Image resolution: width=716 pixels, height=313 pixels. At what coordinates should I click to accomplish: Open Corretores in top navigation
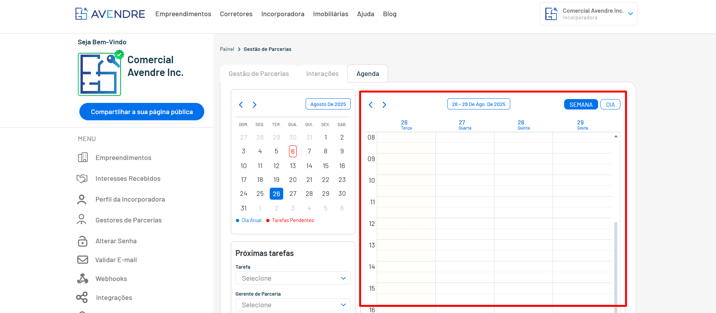[x=236, y=14]
